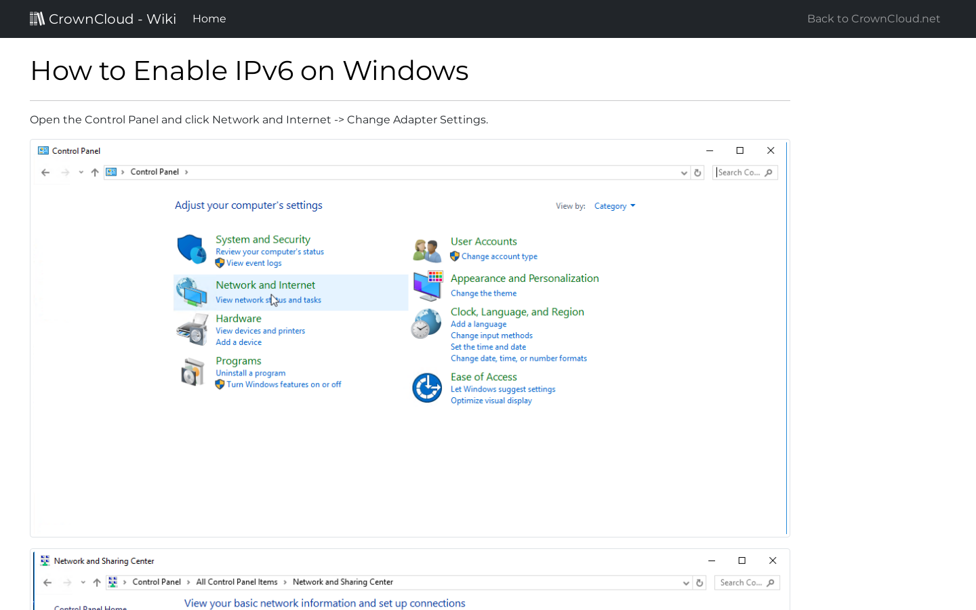
Task: Click the shield beside Turn Windows features
Action: (220, 384)
